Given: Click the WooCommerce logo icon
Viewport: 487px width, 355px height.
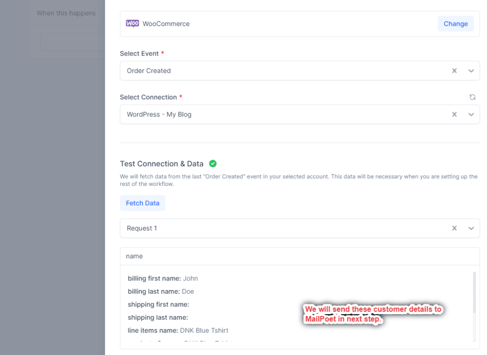Looking at the screenshot, I should pos(132,23).
